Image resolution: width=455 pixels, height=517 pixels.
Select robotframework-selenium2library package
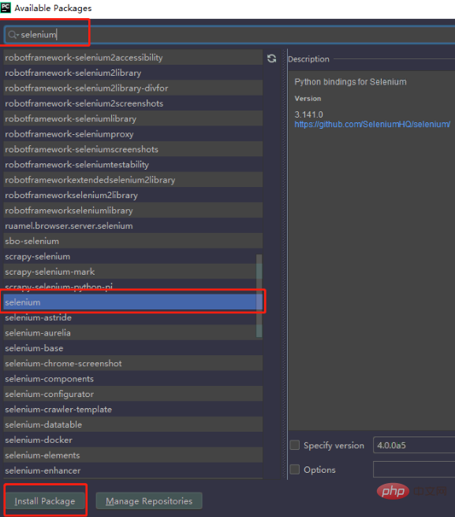pyautogui.click(x=133, y=73)
